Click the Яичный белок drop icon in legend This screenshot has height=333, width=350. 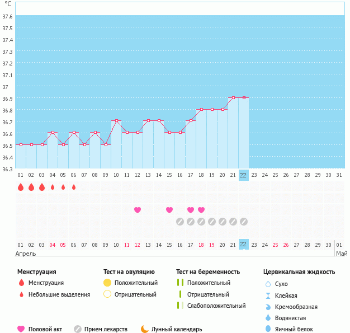pyautogui.click(x=268, y=329)
